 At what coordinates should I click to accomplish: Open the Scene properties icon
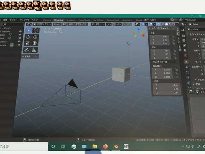185,50
